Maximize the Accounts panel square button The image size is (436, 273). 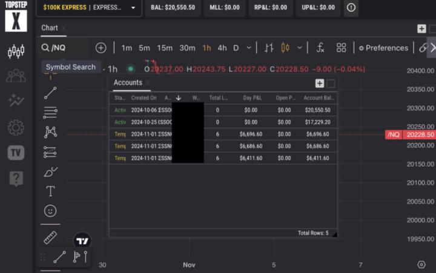pyautogui.click(x=331, y=84)
